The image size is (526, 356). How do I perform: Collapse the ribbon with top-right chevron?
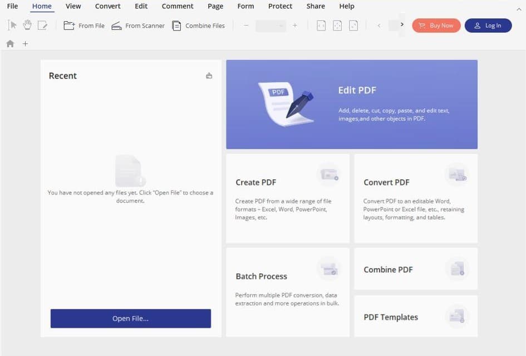(519, 9)
